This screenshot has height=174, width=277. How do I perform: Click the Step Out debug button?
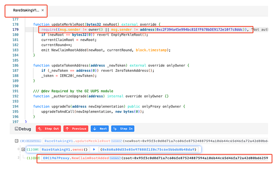pos(48,129)
